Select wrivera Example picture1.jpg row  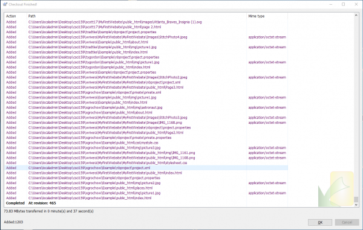pos(146,97)
